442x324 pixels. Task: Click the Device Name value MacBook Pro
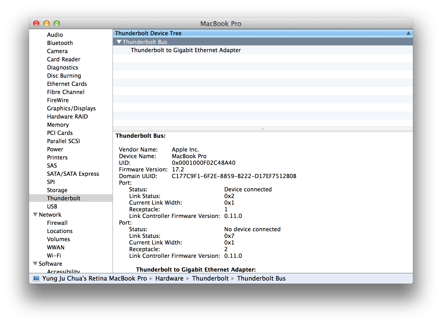(189, 156)
